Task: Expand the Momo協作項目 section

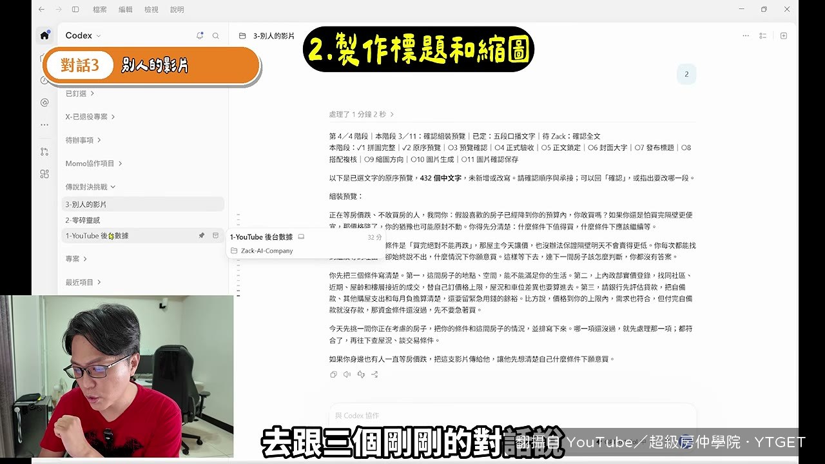Action: tap(94, 164)
